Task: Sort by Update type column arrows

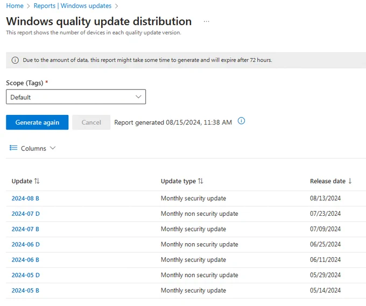Action: click(x=201, y=181)
